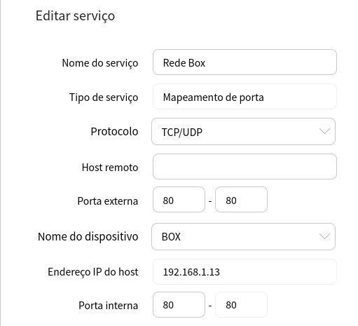Click the Porta externa start port field
Viewport: 358px width, 326px height.
[179, 199]
